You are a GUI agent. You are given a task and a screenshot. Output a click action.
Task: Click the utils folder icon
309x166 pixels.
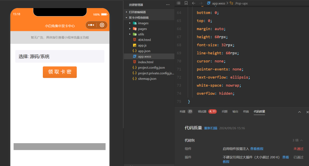pos(135,34)
